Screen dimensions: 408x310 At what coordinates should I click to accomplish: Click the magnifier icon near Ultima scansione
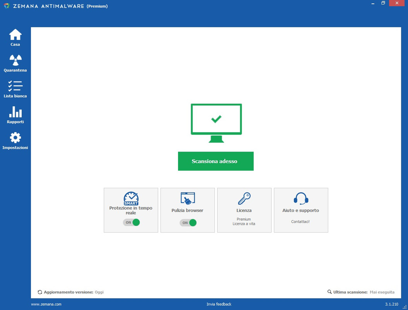(x=329, y=292)
